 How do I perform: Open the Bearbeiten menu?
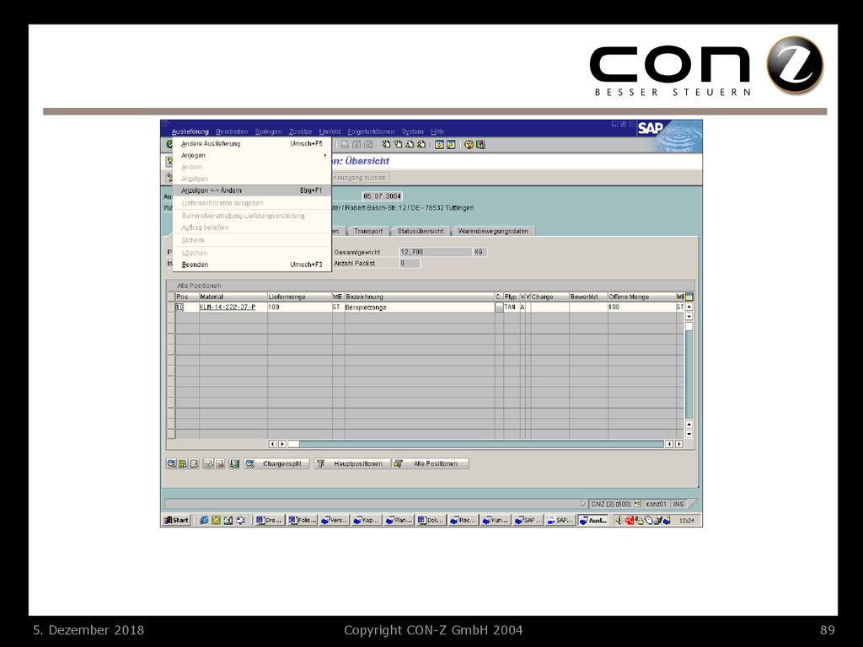coord(232,131)
